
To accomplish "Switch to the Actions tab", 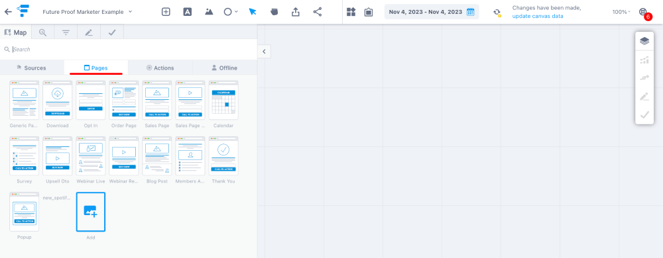I will [x=160, y=68].
